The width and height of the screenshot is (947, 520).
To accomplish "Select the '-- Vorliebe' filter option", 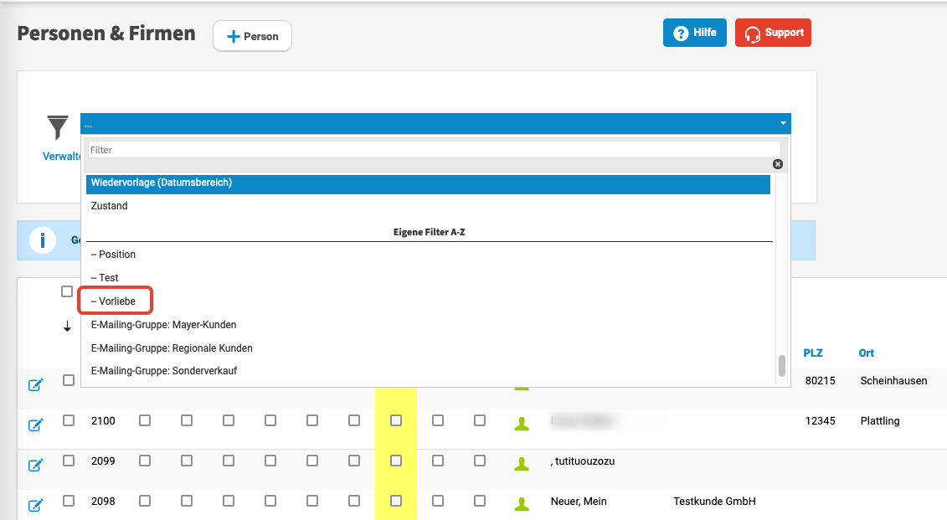I will [x=116, y=301].
